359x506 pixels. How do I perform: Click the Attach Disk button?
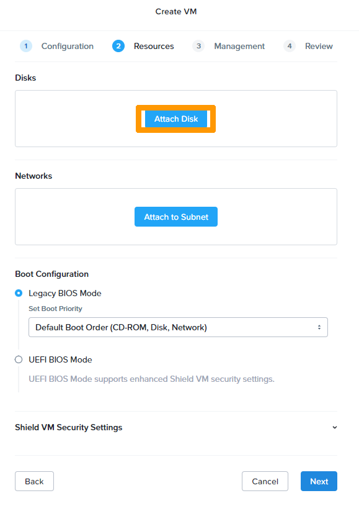point(175,119)
